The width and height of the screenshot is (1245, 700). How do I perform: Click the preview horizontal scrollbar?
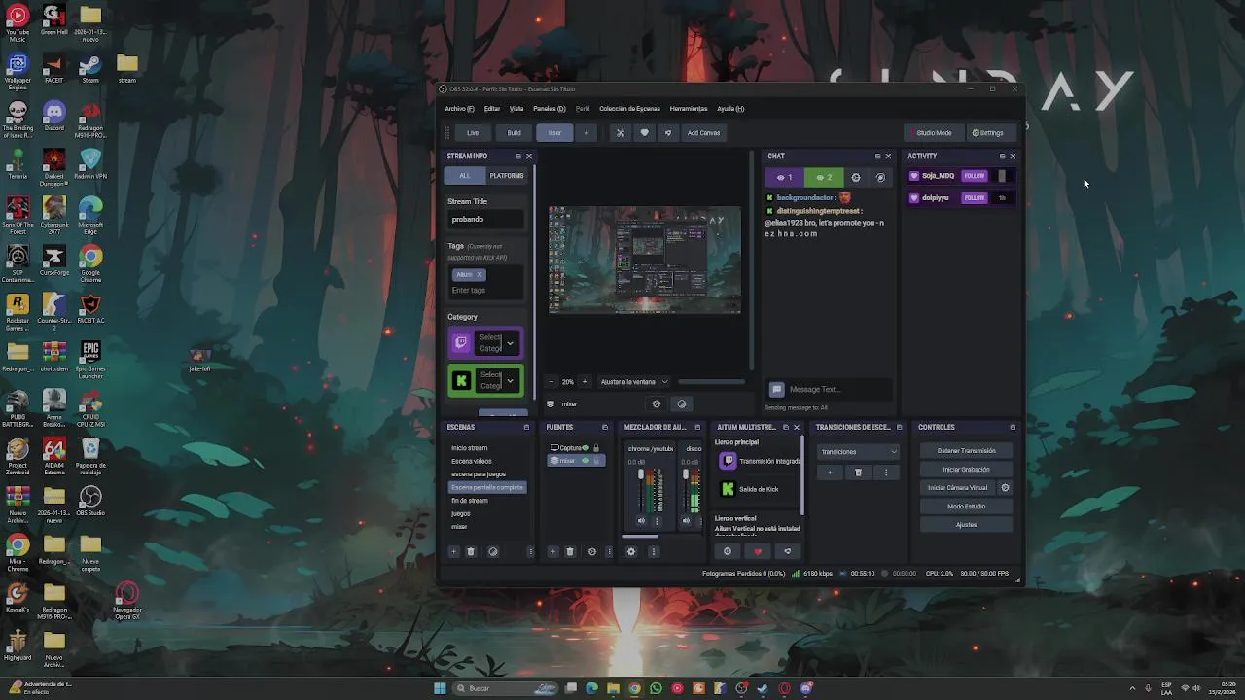pos(711,382)
